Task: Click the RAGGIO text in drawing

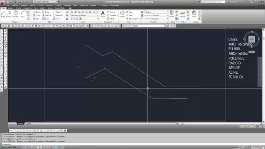Action: coord(235,63)
